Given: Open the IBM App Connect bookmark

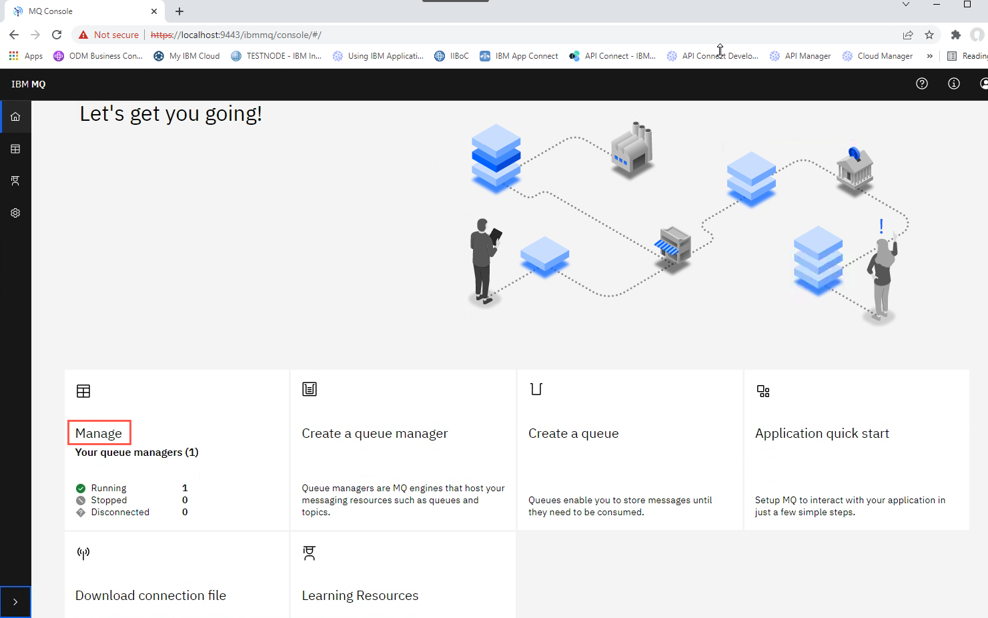Looking at the screenshot, I should tap(519, 56).
